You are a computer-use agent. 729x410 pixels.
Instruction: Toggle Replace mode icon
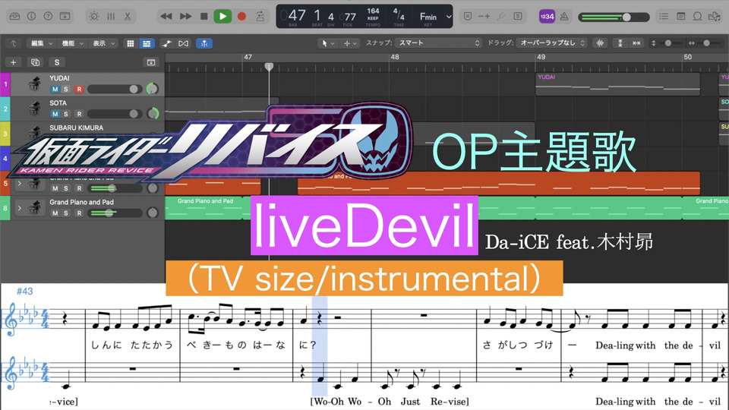tap(468, 16)
